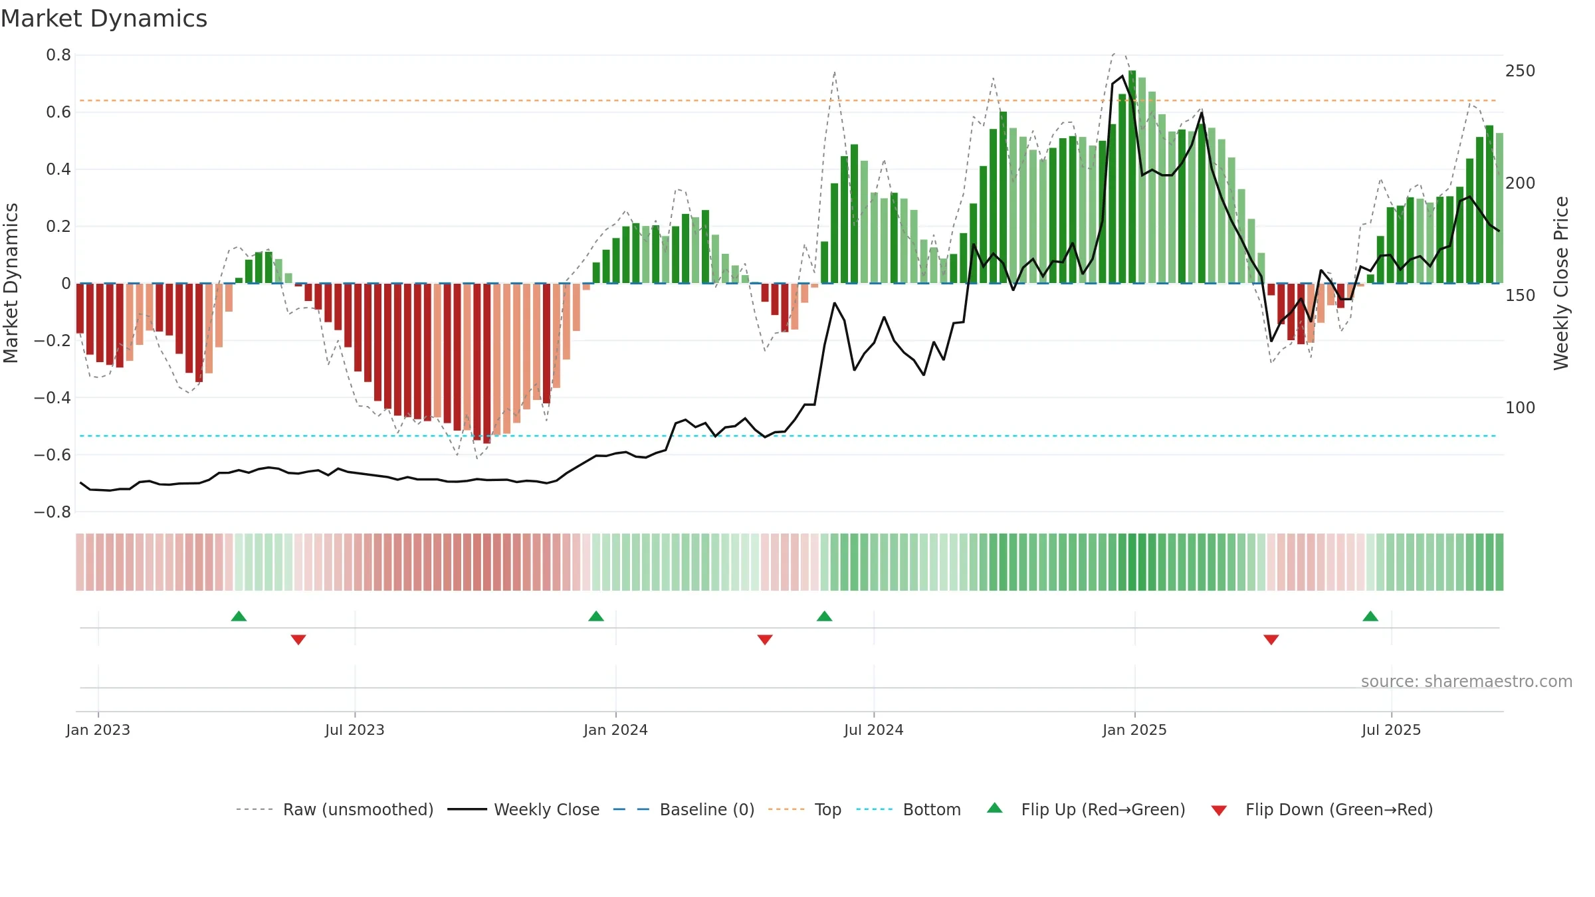Click the 250 right-axis tick label
1595x897 pixels.
[1521, 71]
